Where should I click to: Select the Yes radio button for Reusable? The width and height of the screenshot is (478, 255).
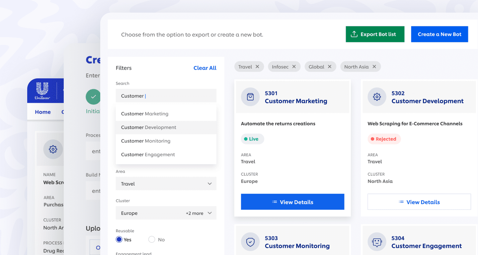pyautogui.click(x=119, y=239)
